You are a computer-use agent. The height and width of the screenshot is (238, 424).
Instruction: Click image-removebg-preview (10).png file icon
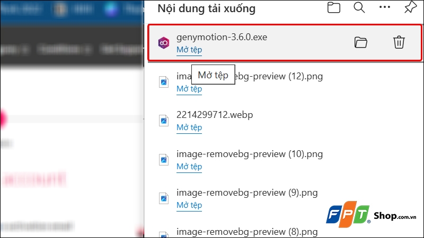(x=164, y=160)
